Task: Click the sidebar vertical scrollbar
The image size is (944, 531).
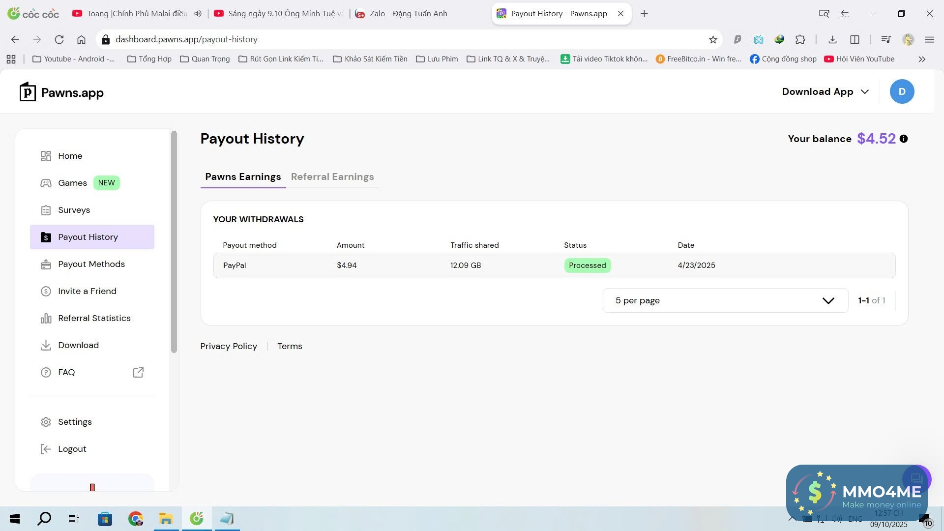Action: point(174,241)
